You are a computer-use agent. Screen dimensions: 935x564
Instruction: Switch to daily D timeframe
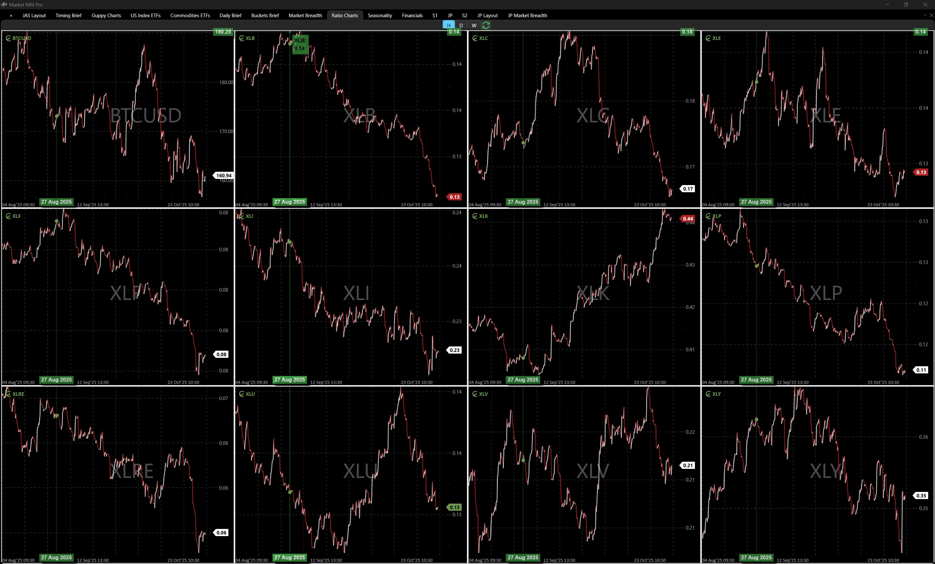coord(461,25)
